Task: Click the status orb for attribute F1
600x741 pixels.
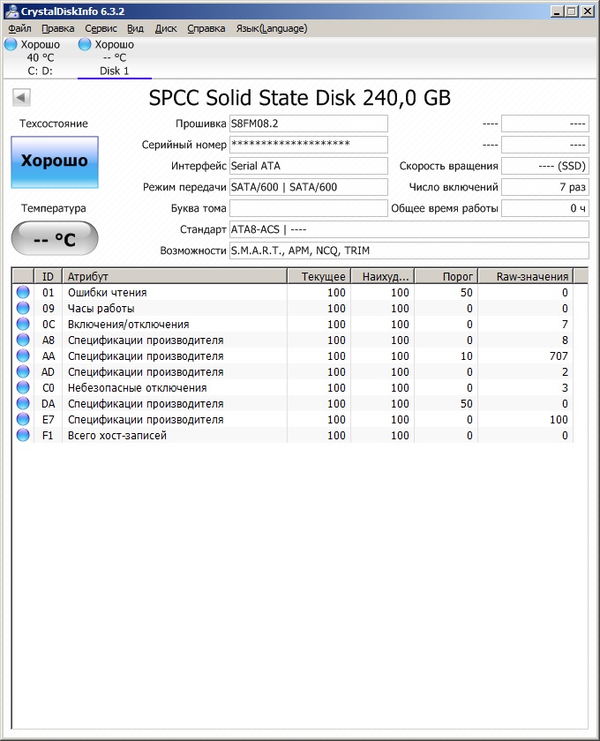Action: (x=23, y=436)
